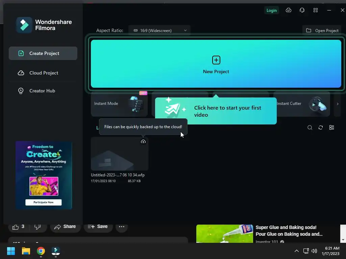Open the apps grid icon in title bar

click(316, 10)
